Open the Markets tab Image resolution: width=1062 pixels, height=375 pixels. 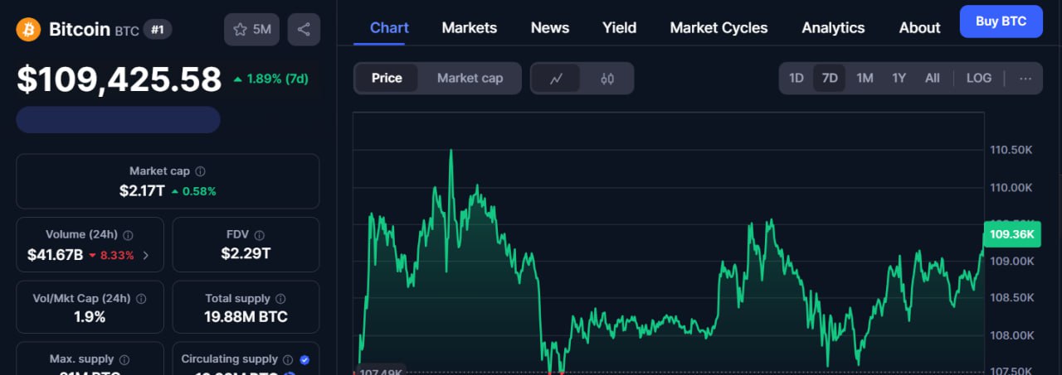coord(470,28)
